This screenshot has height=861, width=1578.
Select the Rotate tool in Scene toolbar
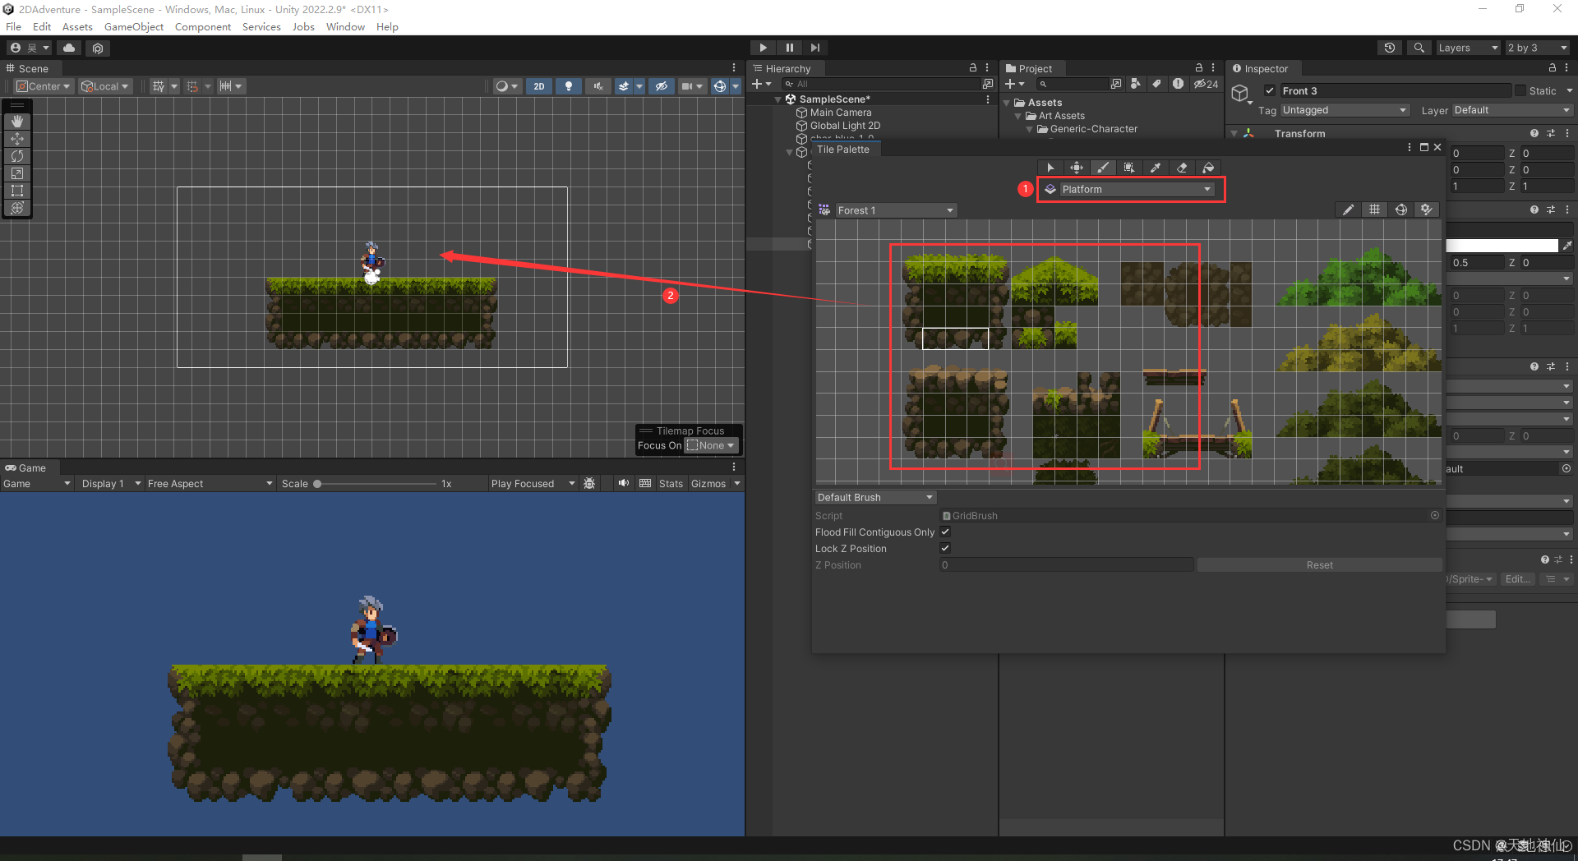17,156
